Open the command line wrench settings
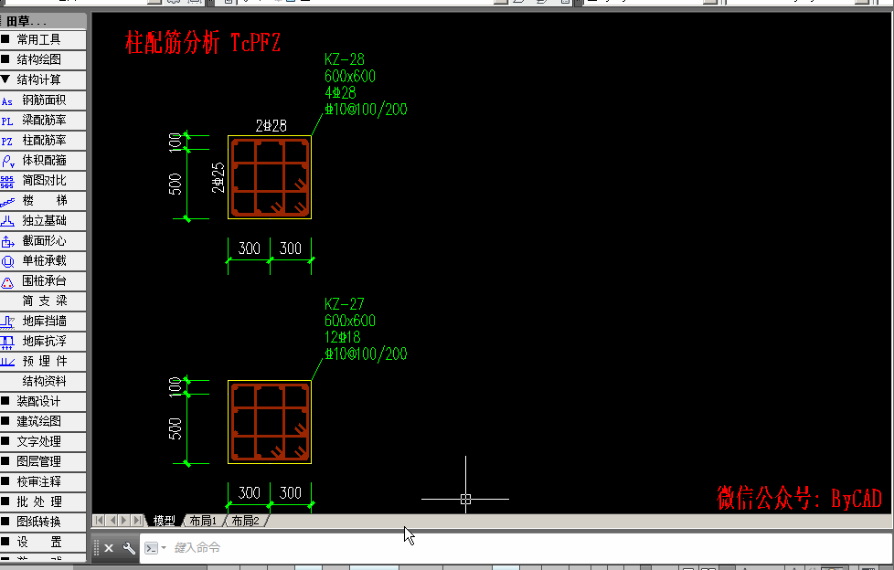Image resolution: width=894 pixels, height=570 pixels. [130, 548]
